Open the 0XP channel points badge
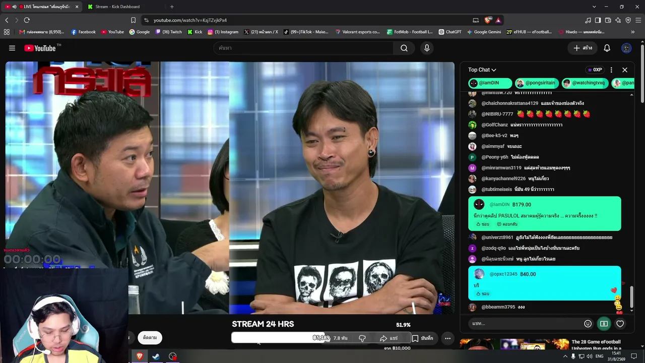This screenshot has width=645, height=363. coord(595,70)
